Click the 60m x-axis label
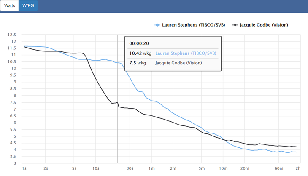The height and width of the screenshot is (176, 308). coord(279,168)
